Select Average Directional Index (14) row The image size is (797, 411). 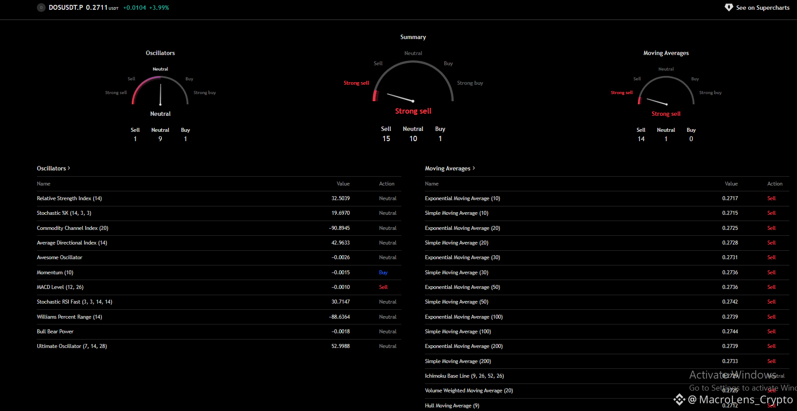(x=219, y=243)
